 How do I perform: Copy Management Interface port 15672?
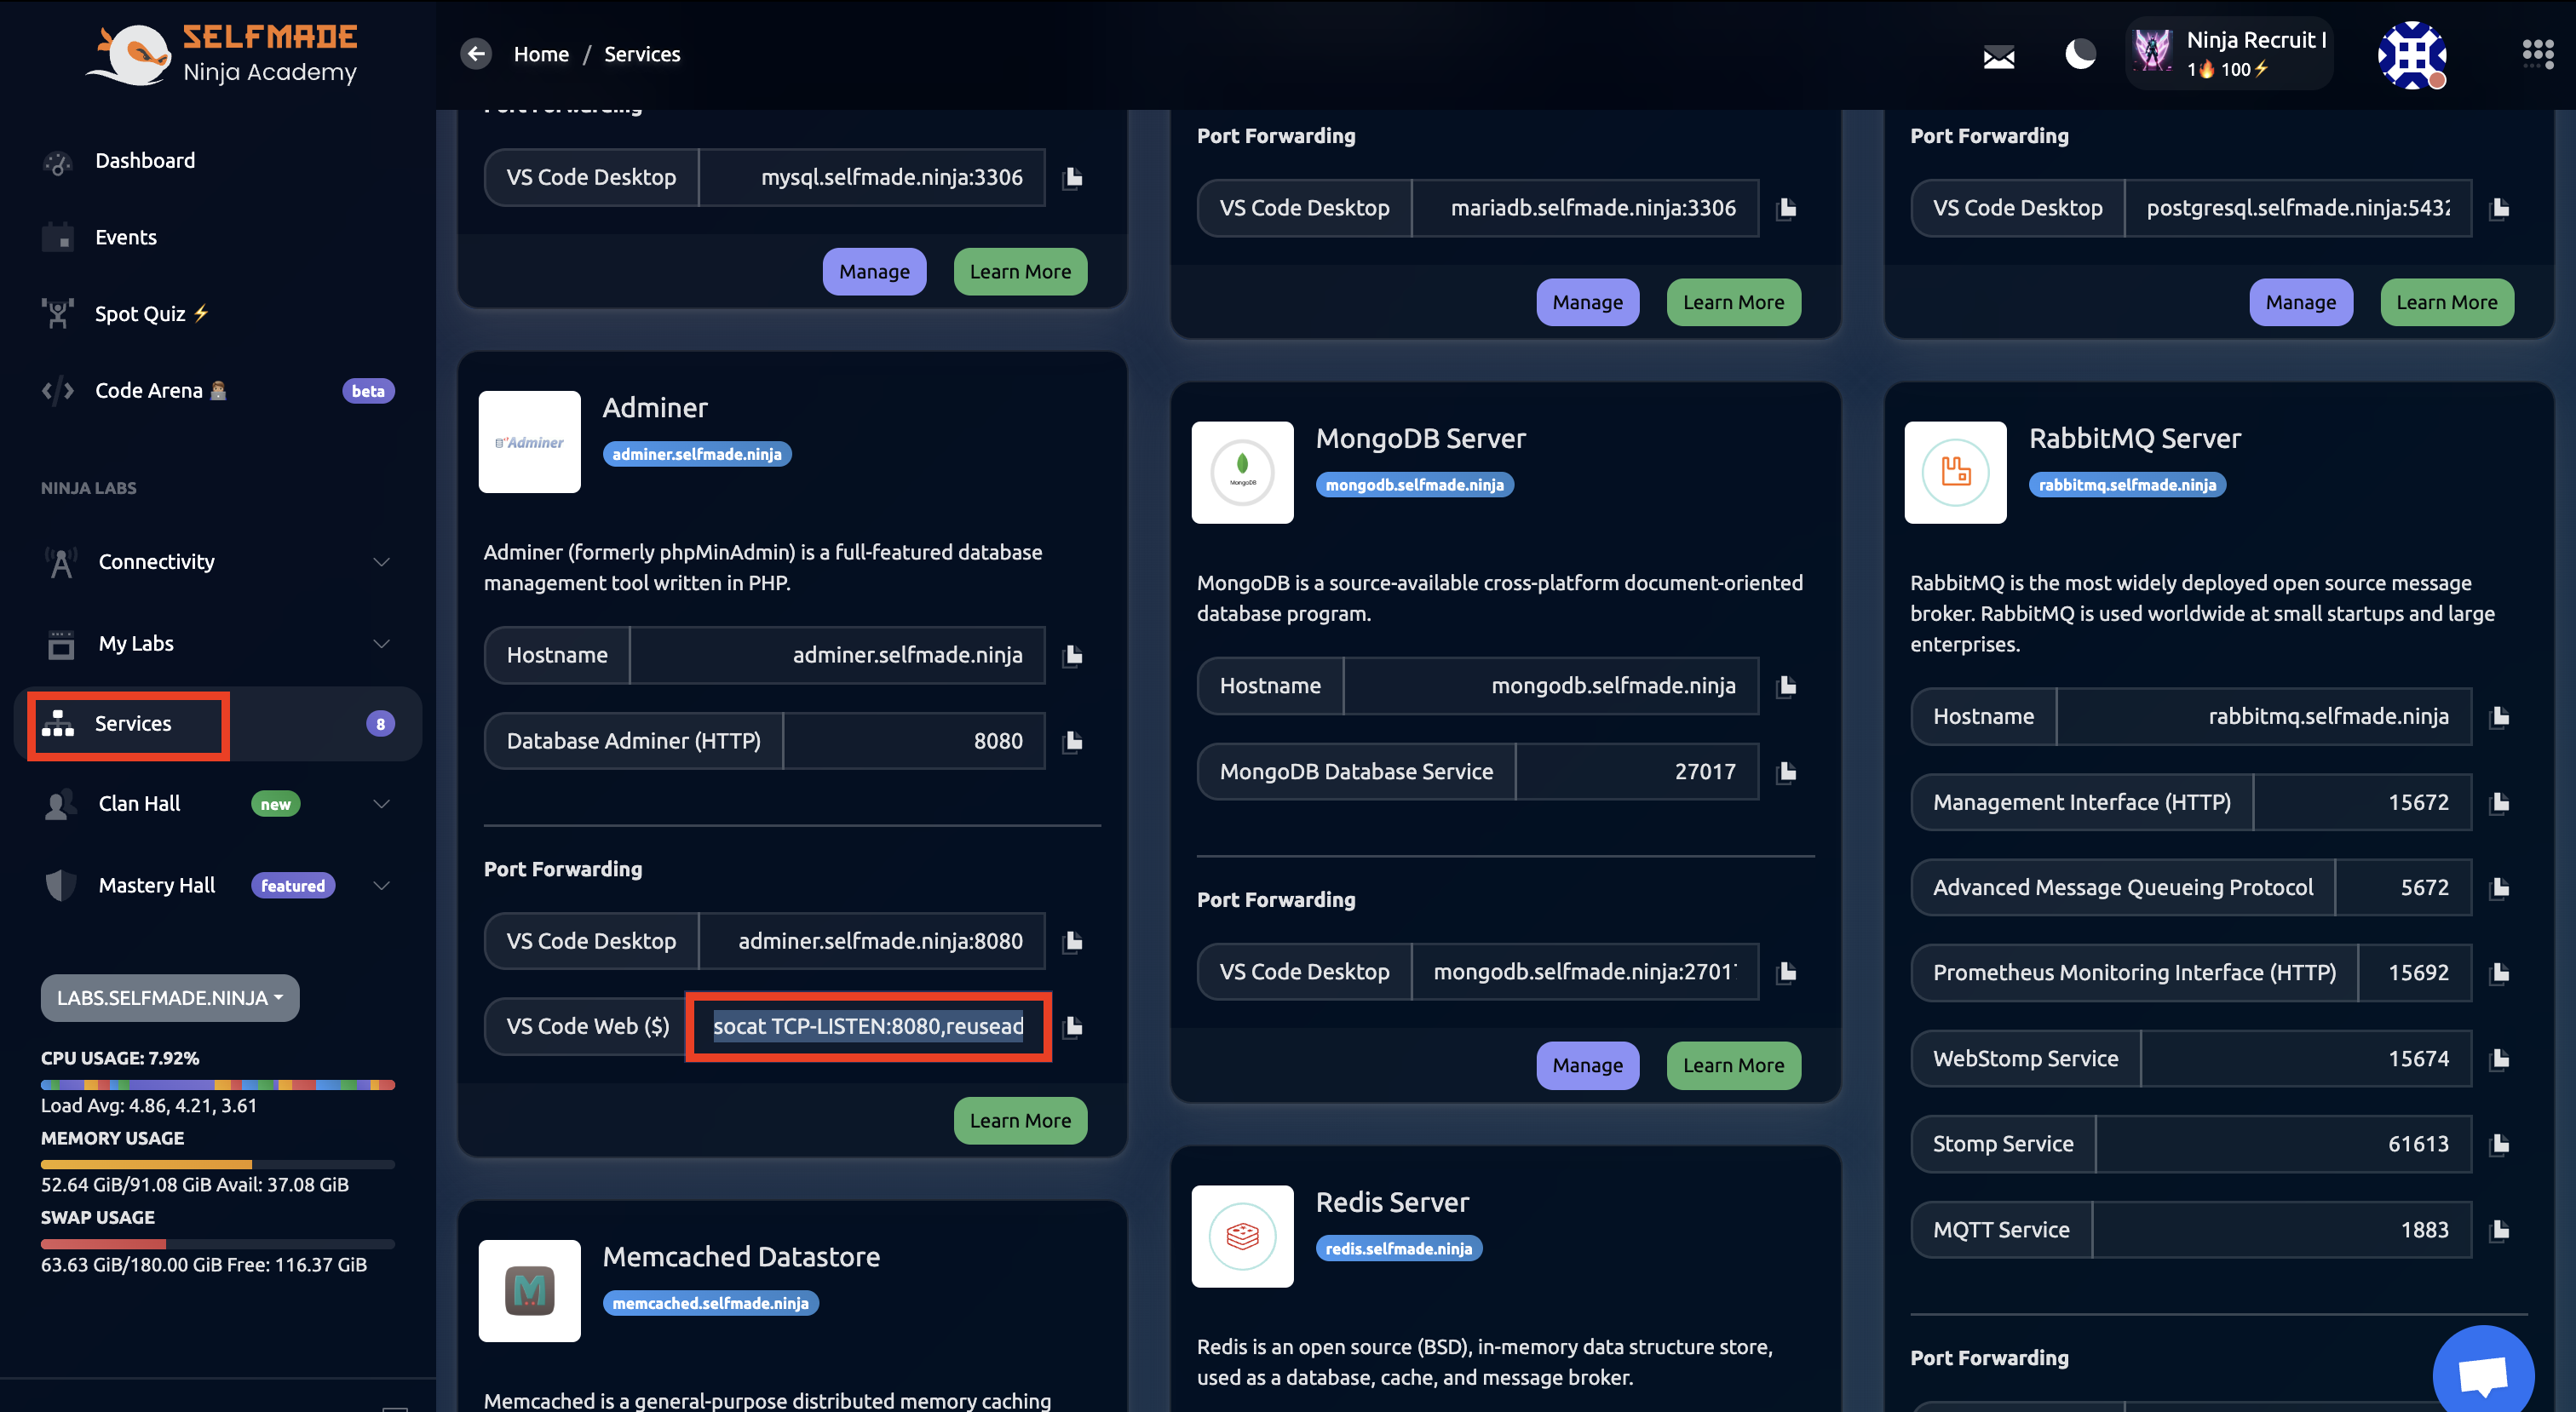pyautogui.click(x=2499, y=802)
